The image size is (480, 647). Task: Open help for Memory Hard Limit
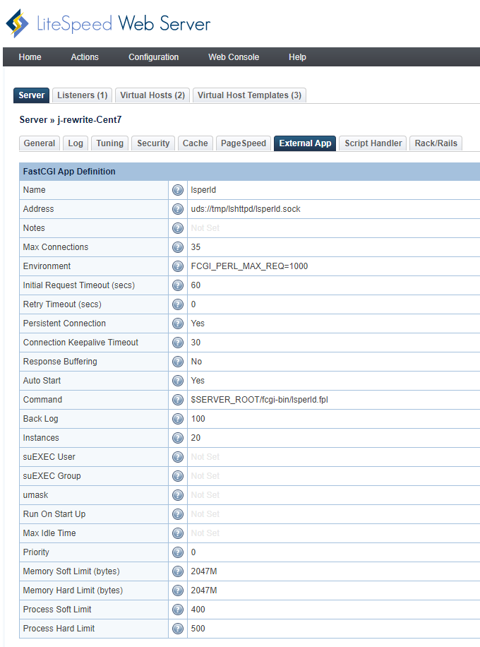(178, 590)
